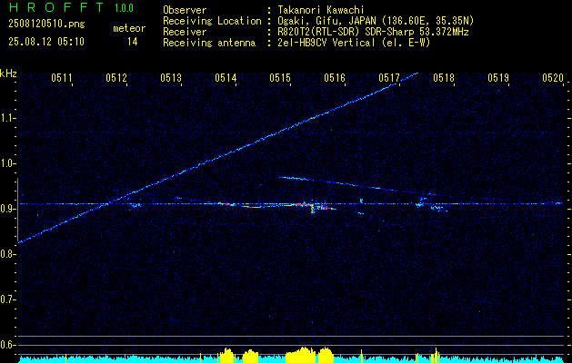The width and height of the screenshot is (572, 363).
Task: Click time axis marker 0512
Action: [116, 78]
